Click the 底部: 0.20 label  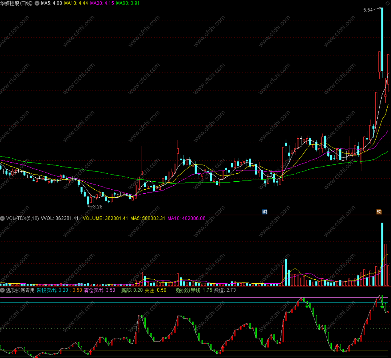132,290
